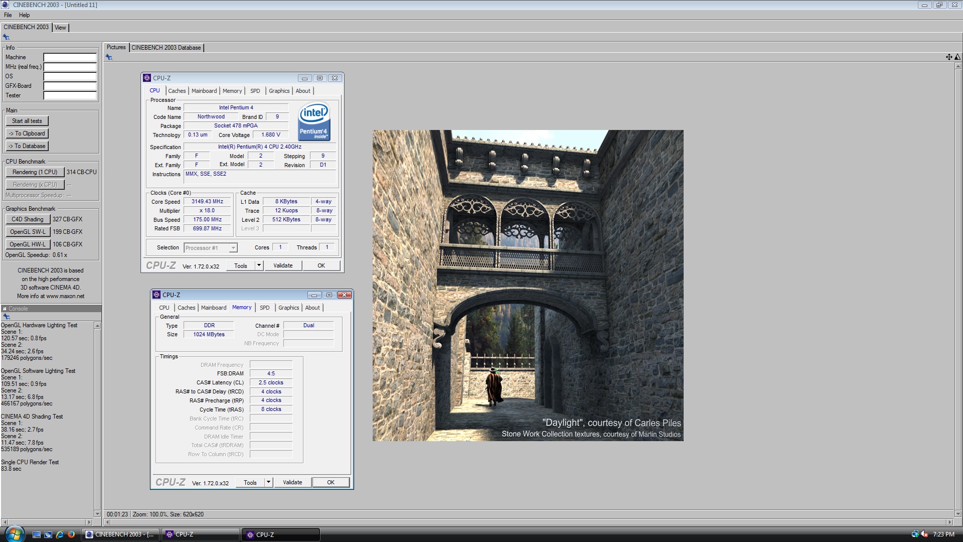Screen dimensions: 963x542
Task: Click the zoom picture triangle icon
Action: (x=957, y=57)
